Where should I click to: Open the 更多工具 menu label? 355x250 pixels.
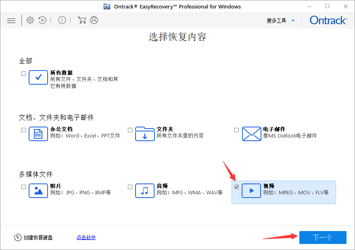click(x=276, y=21)
